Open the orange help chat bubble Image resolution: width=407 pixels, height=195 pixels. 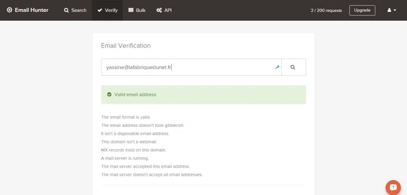pos(393,187)
